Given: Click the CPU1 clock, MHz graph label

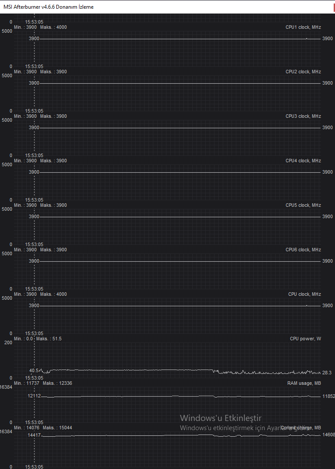Looking at the screenshot, I should pyautogui.click(x=303, y=27).
